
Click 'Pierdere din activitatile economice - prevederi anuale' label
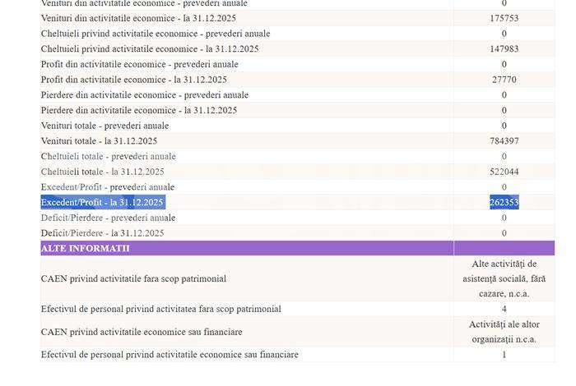click(145, 95)
